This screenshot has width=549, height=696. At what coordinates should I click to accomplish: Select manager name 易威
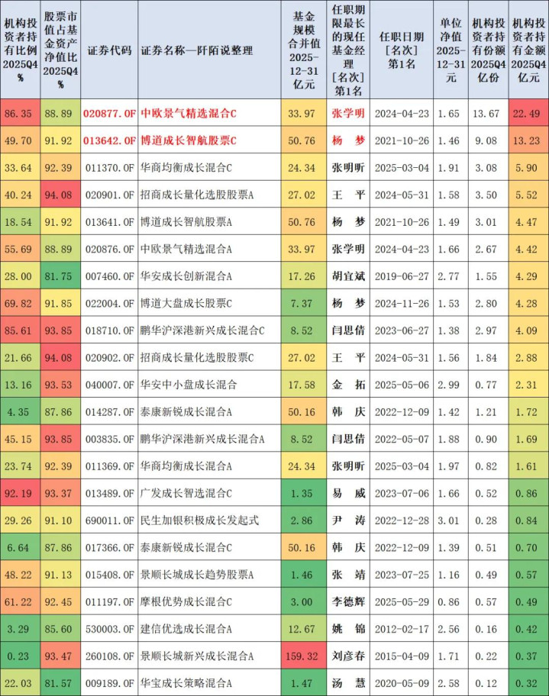coord(348,493)
